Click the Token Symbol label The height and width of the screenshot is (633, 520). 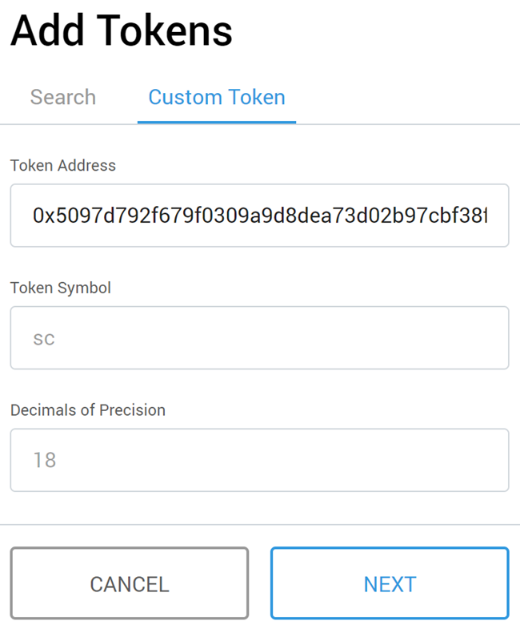tap(61, 288)
